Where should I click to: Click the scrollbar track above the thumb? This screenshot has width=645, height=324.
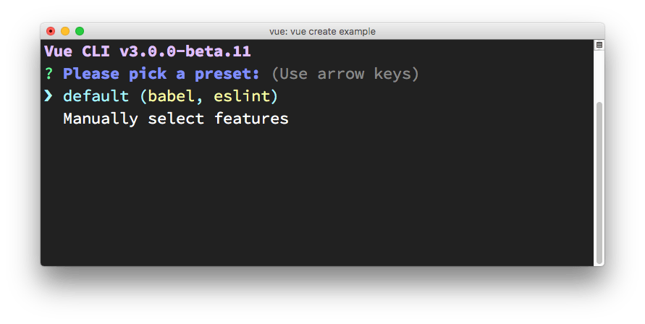click(x=599, y=75)
